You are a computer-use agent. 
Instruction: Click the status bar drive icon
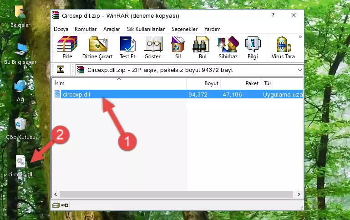(x=56, y=205)
